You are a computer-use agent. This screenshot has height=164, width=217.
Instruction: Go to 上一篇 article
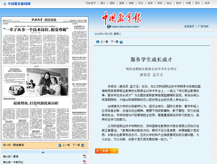tap(104, 42)
